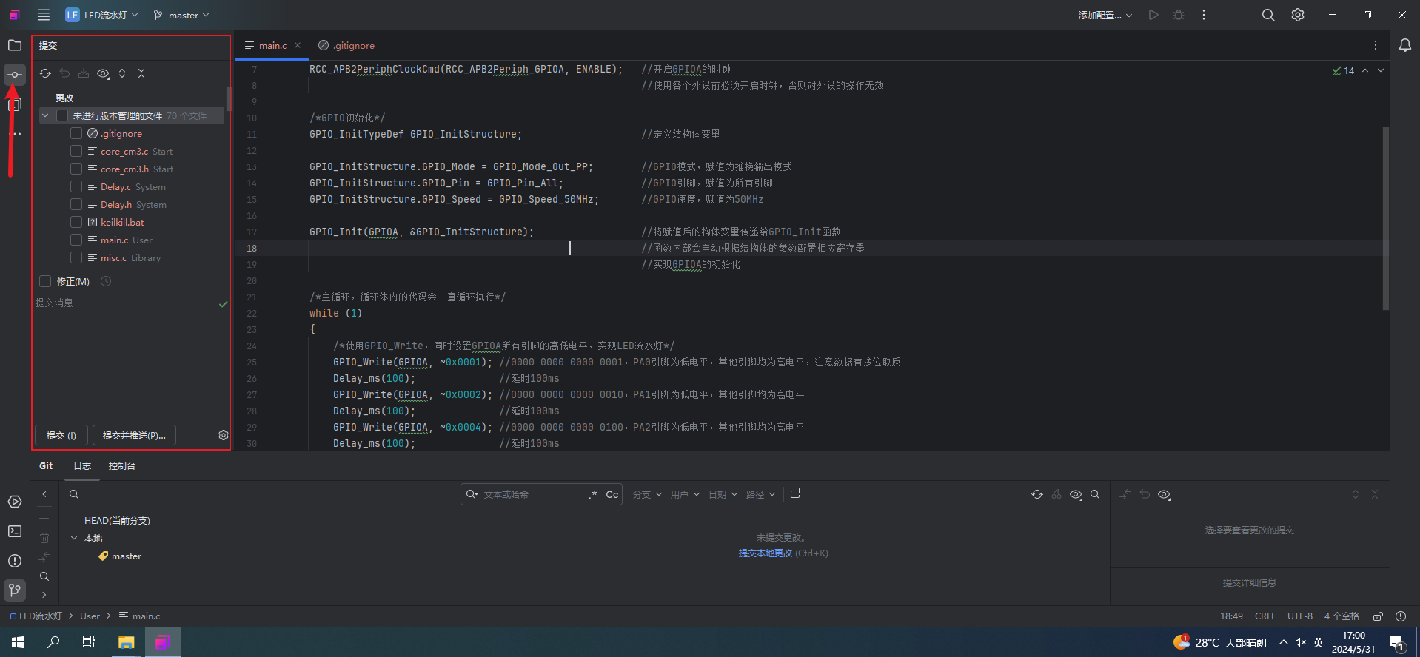Collapse the 未进行版本管理的文件 tree node
This screenshot has height=657, width=1420.
click(45, 115)
